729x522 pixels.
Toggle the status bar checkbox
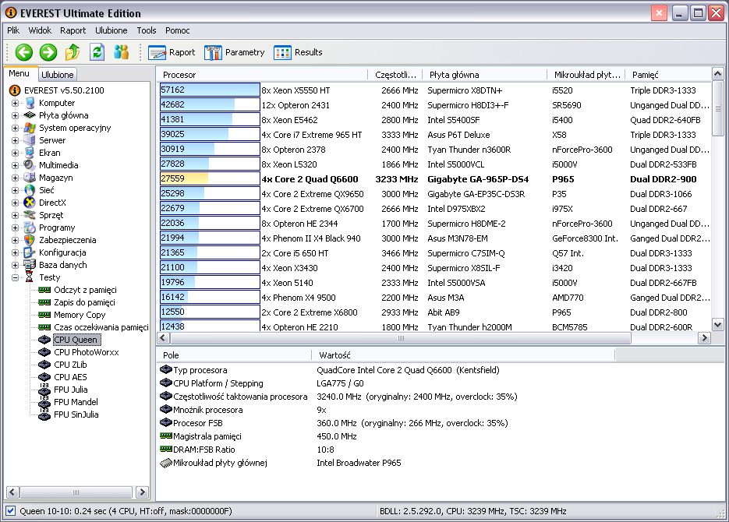click(x=9, y=511)
